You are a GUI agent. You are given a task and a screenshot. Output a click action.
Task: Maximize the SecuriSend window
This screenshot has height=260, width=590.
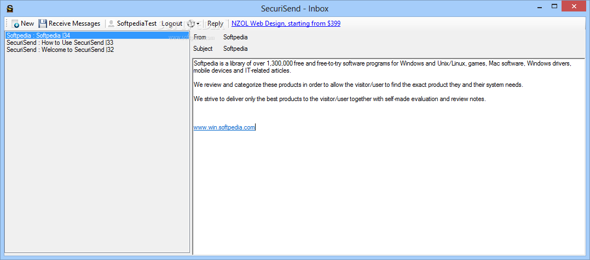(554, 6)
